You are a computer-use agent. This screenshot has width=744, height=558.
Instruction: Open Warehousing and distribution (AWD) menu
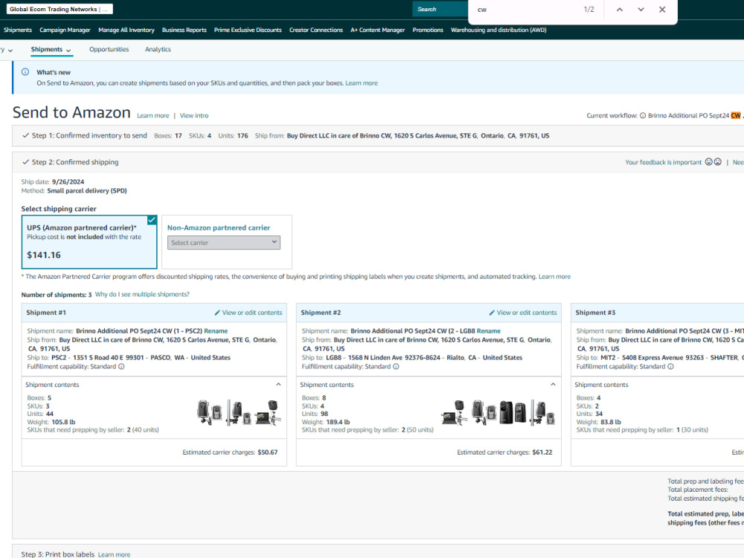(498, 30)
